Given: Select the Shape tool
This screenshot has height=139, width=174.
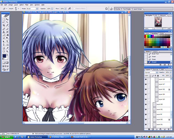Looking at the screenshot, I should pos(7,45).
